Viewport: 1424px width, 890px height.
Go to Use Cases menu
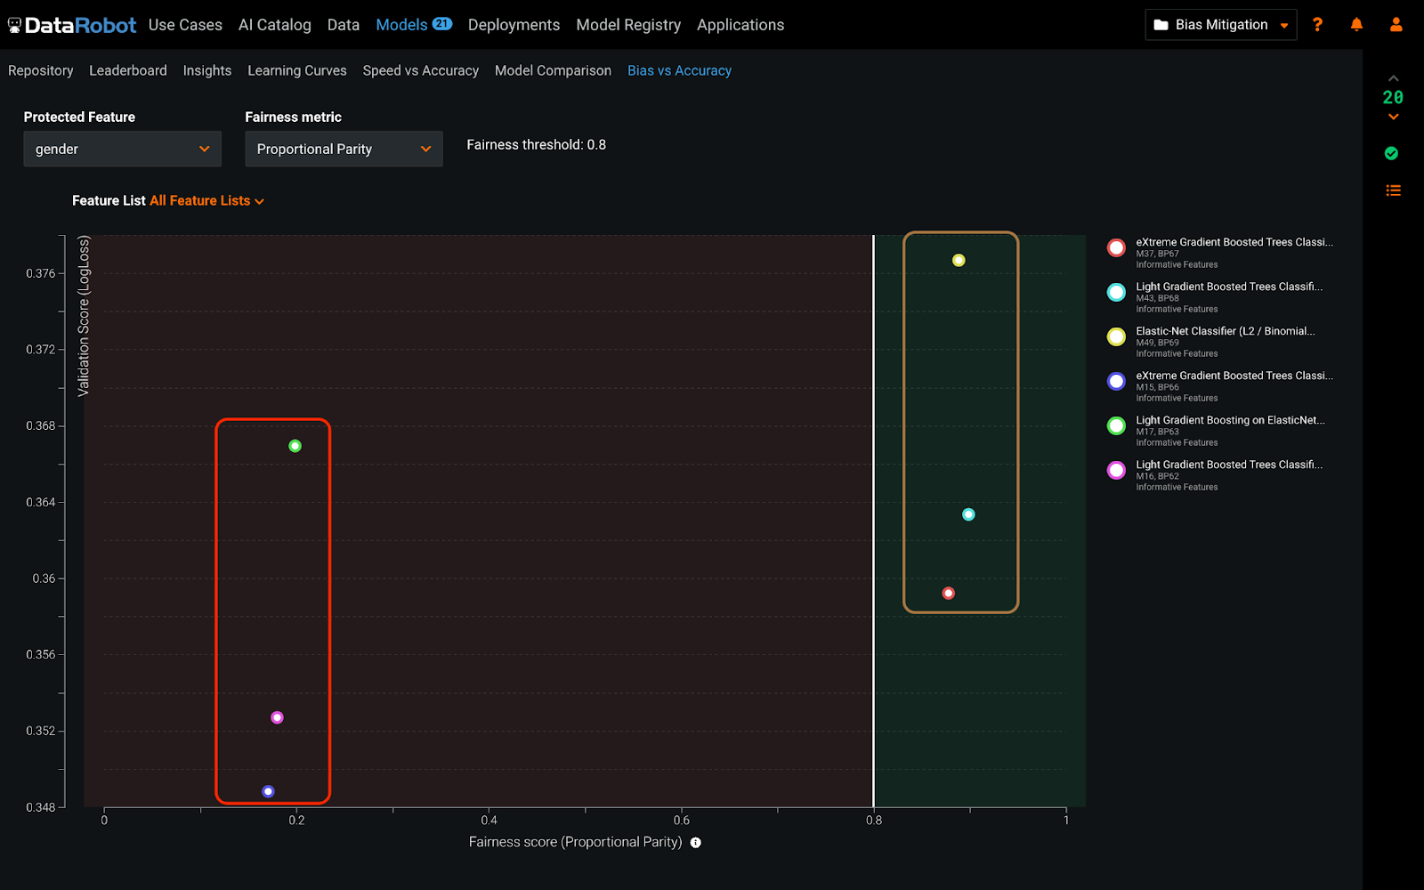[x=185, y=25]
